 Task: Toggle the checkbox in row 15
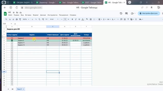tap(12, 61)
